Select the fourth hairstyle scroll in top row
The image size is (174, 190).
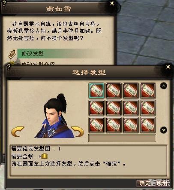tap(148, 91)
